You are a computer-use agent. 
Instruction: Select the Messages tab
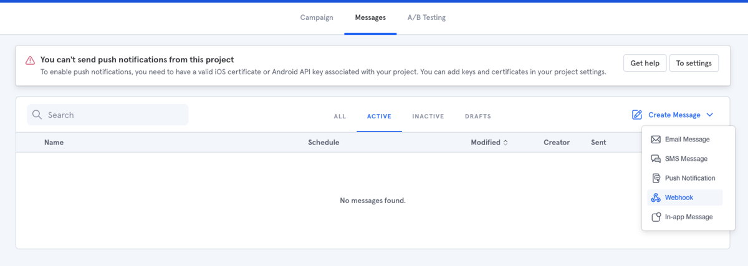pos(370,17)
